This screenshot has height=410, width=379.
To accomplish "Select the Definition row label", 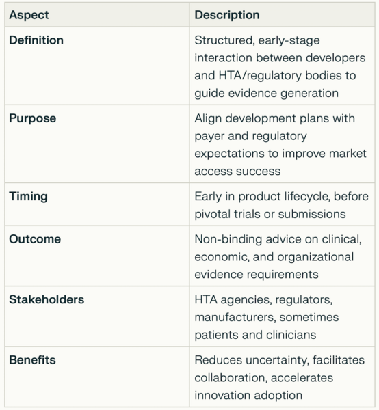I will [36, 40].
